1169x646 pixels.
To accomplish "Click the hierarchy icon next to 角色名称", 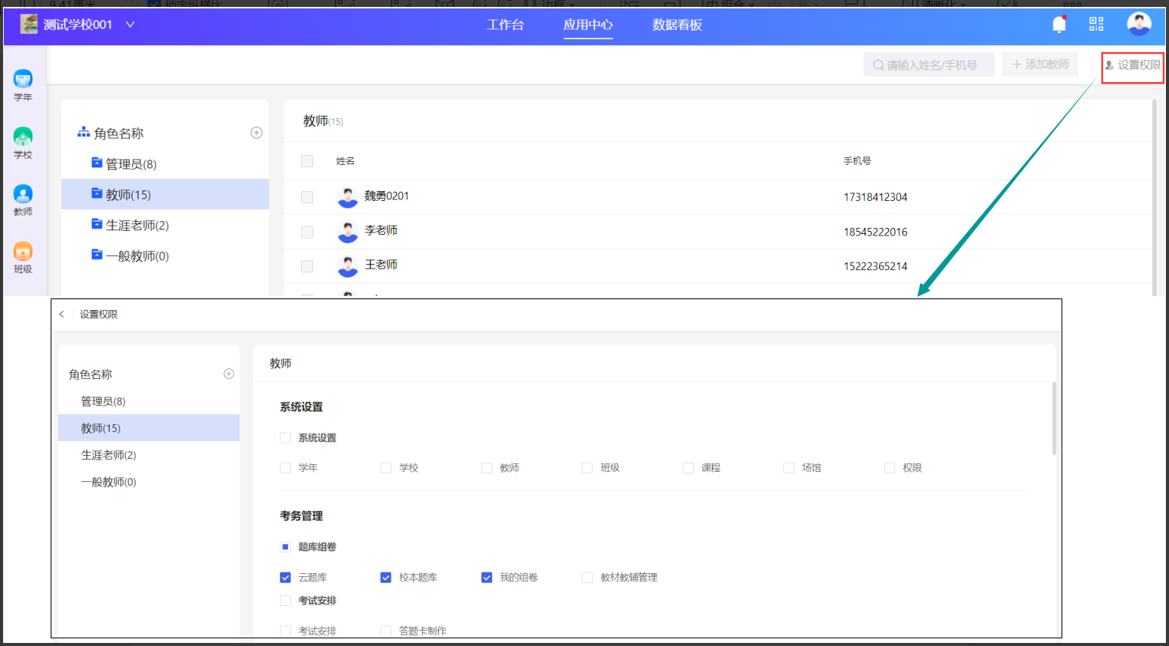I will [84, 133].
